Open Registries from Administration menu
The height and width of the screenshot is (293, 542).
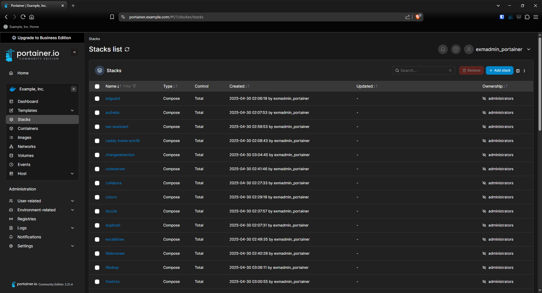[x=27, y=219]
